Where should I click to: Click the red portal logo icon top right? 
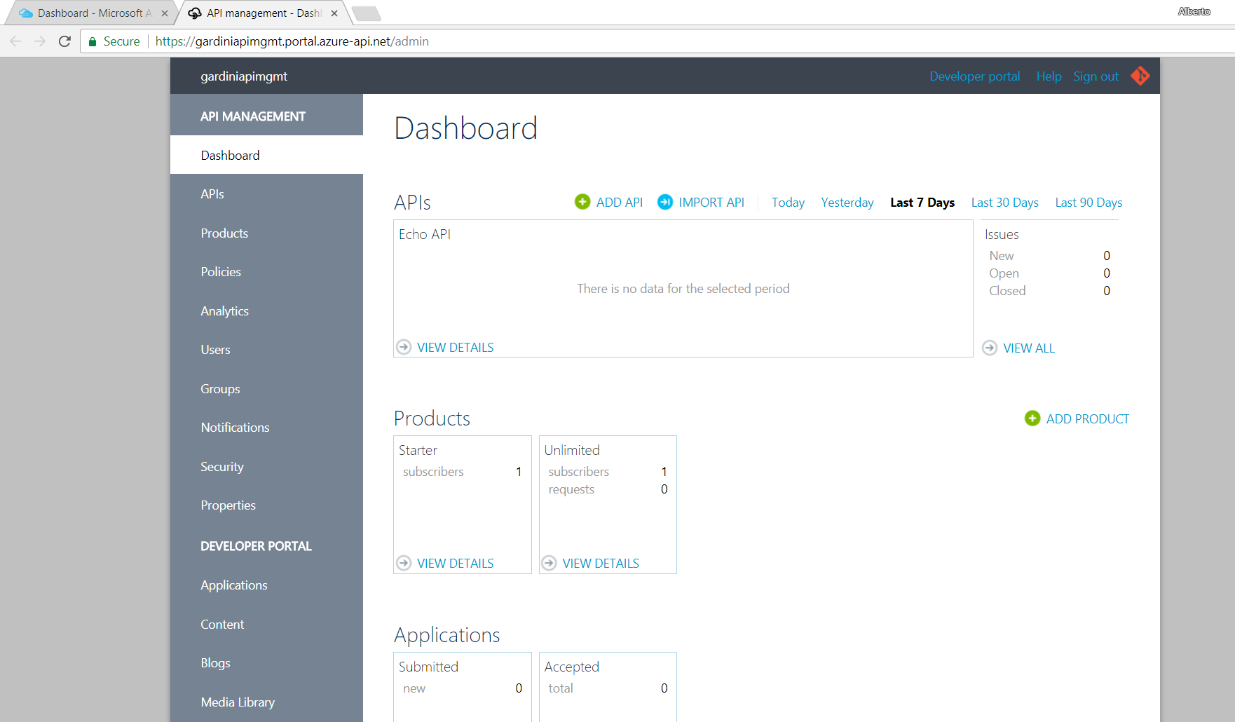[x=1140, y=76]
